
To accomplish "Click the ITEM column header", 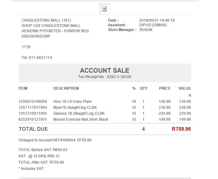I will [23, 88].
